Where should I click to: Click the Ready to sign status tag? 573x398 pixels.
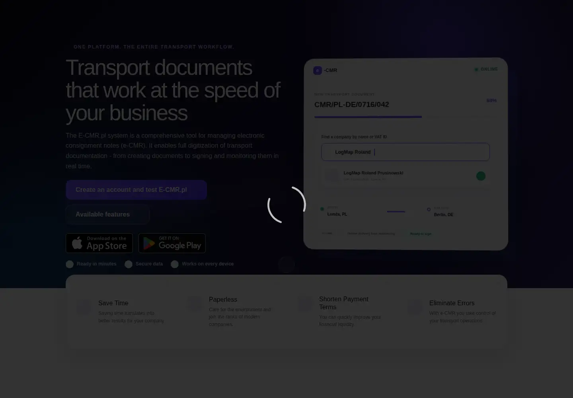(421, 234)
